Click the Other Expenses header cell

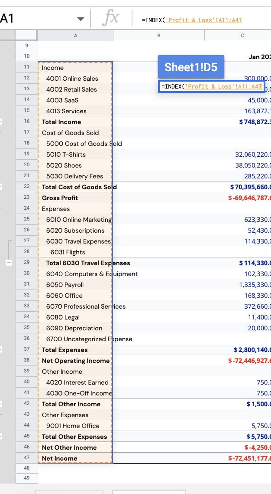(x=75, y=415)
